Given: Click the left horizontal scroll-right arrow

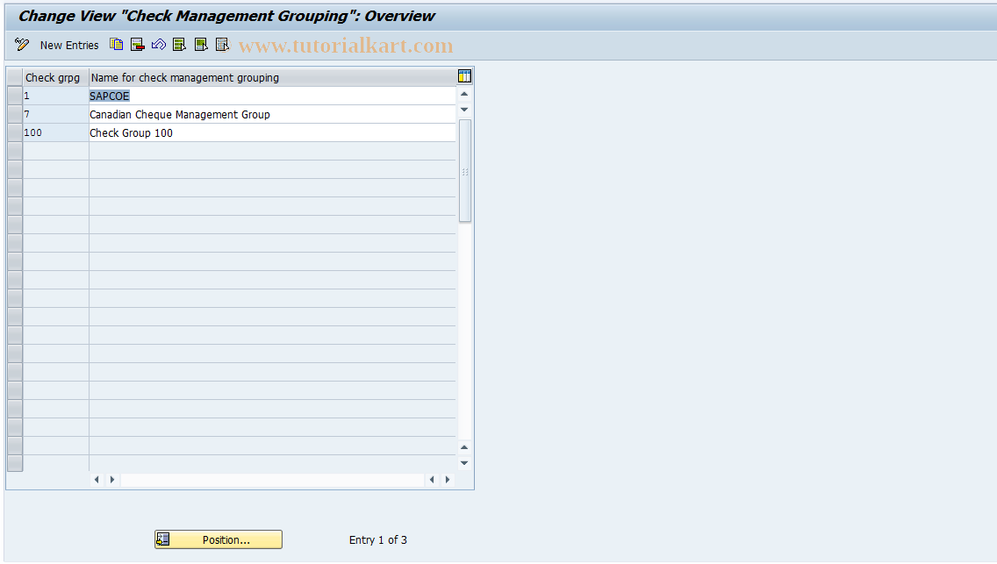Looking at the screenshot, I should tap(112, 480).
